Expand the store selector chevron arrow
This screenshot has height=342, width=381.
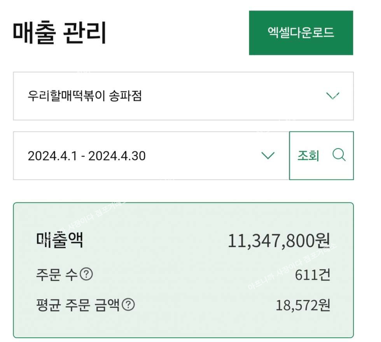click(333, 96)
